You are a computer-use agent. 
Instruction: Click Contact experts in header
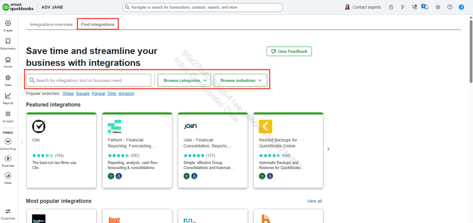[366, 7]
